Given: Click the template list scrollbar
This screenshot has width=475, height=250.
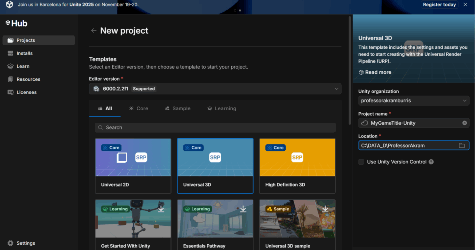Looking at the screenshot, I should 350,71.
